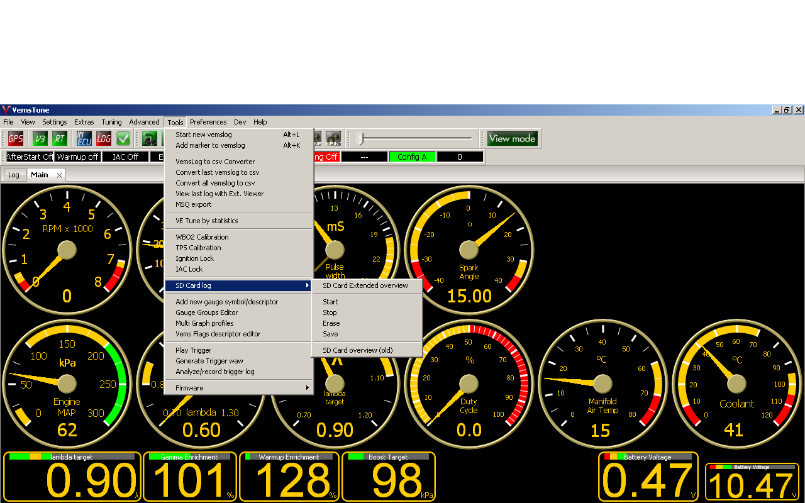
Task: Open TPS Calibration
Action: pyautogui.click(x=239, y=248)
